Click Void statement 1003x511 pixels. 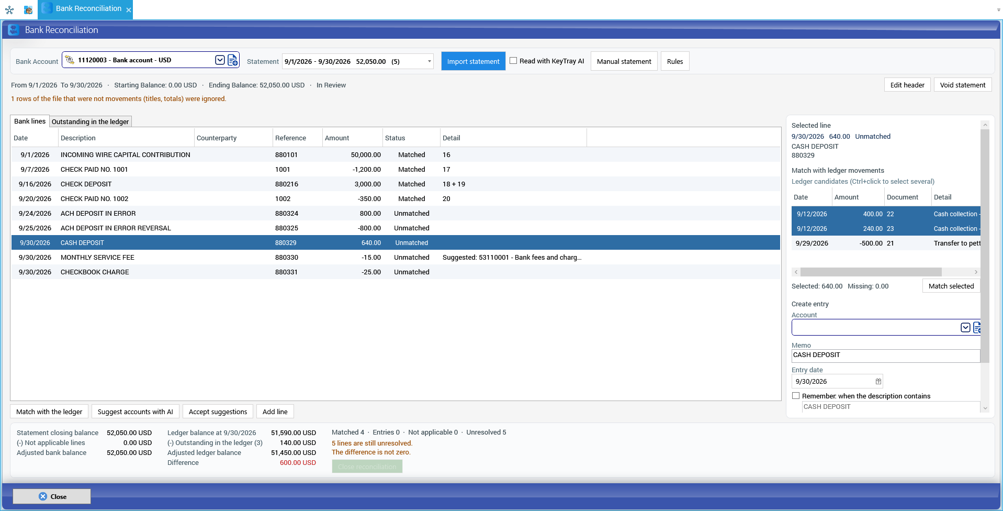point(963,85)
